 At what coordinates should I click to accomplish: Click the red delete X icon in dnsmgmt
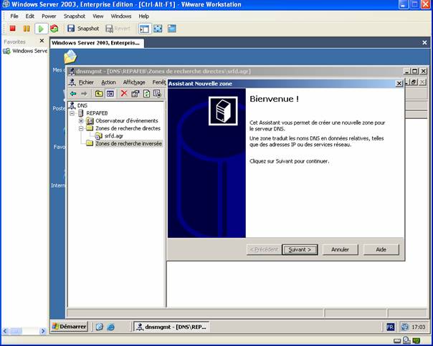(124, 94)
